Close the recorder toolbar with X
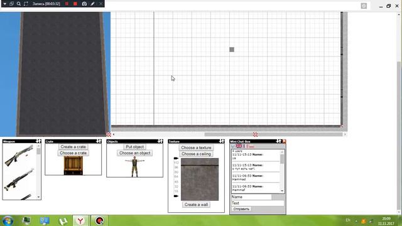This screenshot has width=402, height=226. coord(100,4)
